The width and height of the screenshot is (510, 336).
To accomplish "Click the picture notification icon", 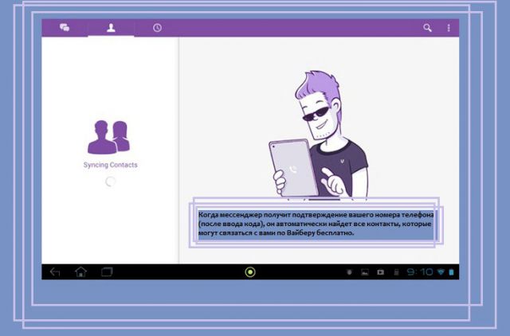I will pos(365,272).
